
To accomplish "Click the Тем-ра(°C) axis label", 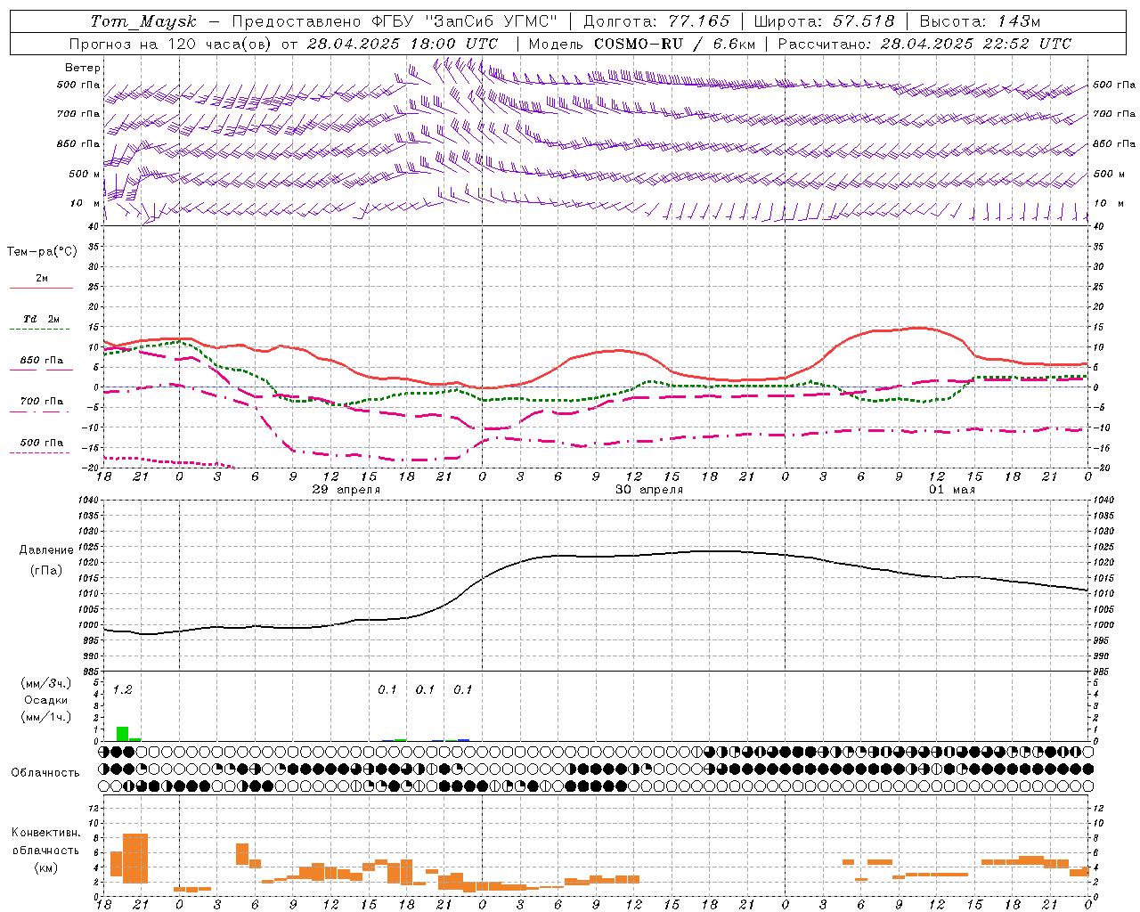I will (42, 252).
